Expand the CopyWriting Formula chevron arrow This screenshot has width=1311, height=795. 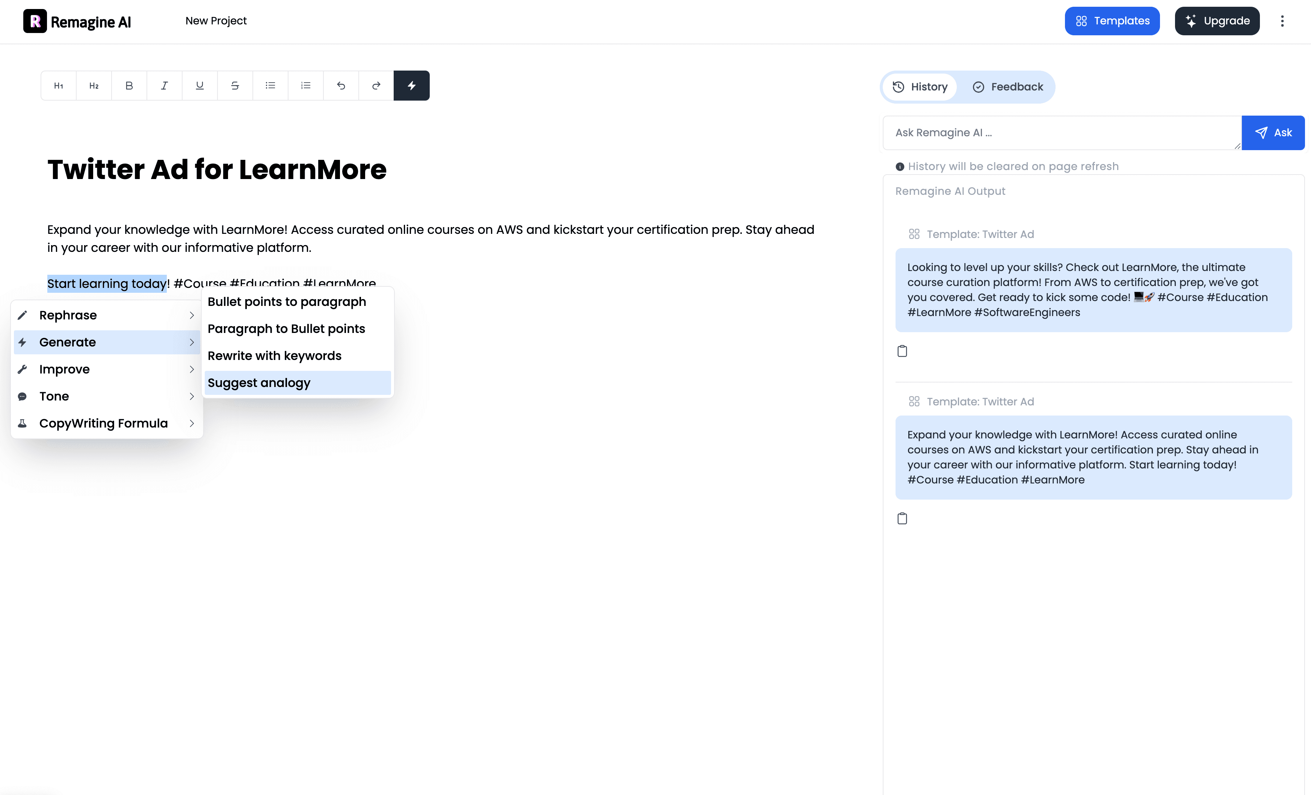pos(192,423)
